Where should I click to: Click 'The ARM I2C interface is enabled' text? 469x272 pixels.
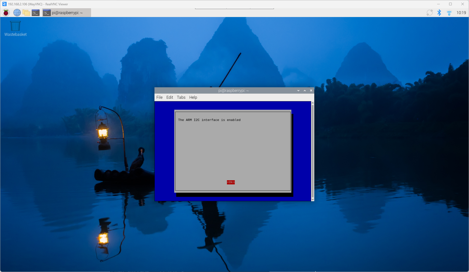[209, 120]
